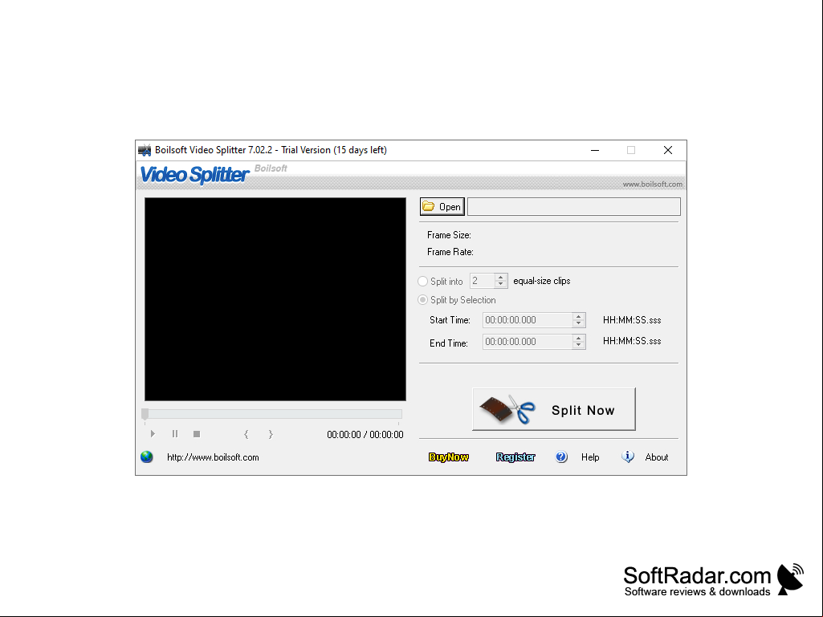823x617 pixels.
Task: Open the About text link
Action: point(657,457)
